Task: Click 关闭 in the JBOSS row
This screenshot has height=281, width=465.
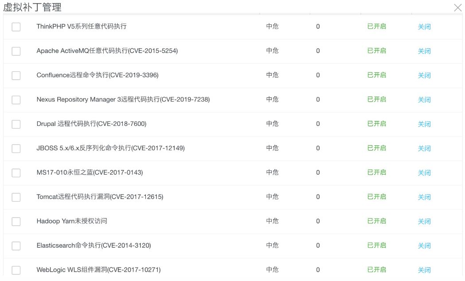Action: (424, 148)
